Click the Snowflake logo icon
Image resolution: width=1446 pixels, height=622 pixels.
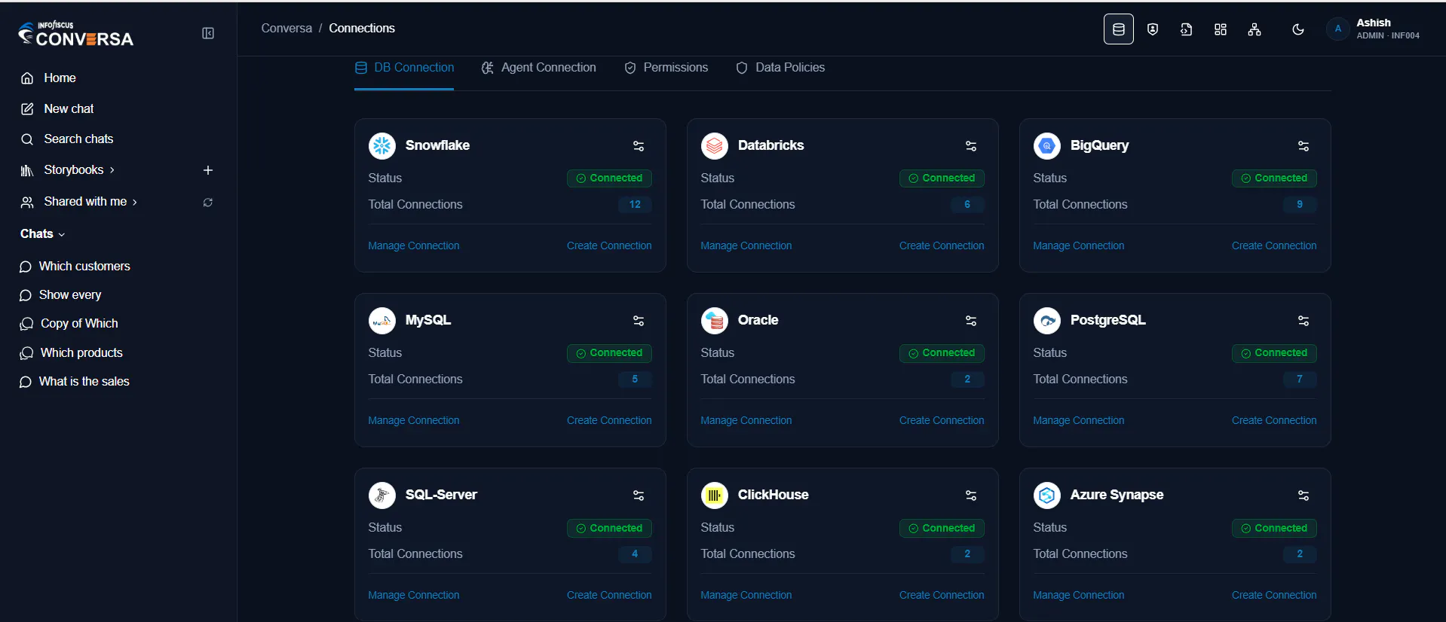(382, 145)
